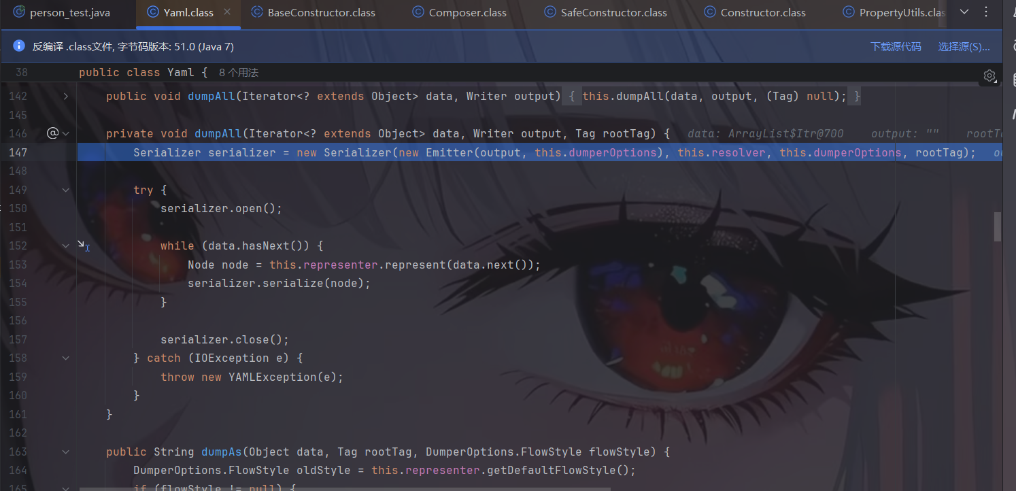Image resolution: width=1016 pixels, height=491 pixels.
Task: Click line number 164 in the gutter
Action: tap(18, 470)
